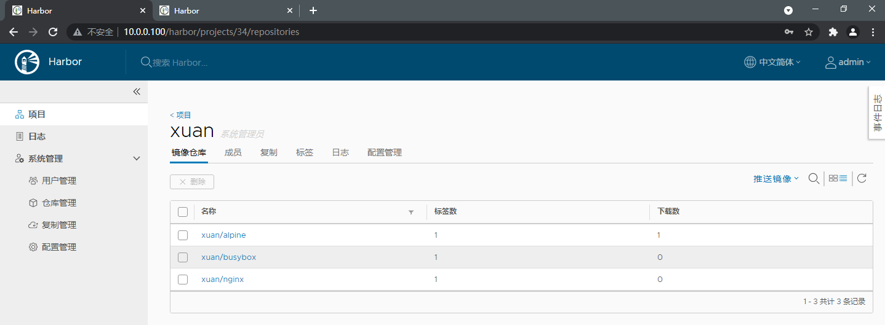Image resolution: width=885 pixels, height=325 pixels.
Task: Sort by 标签数 column header
Action: pos(445,211)
